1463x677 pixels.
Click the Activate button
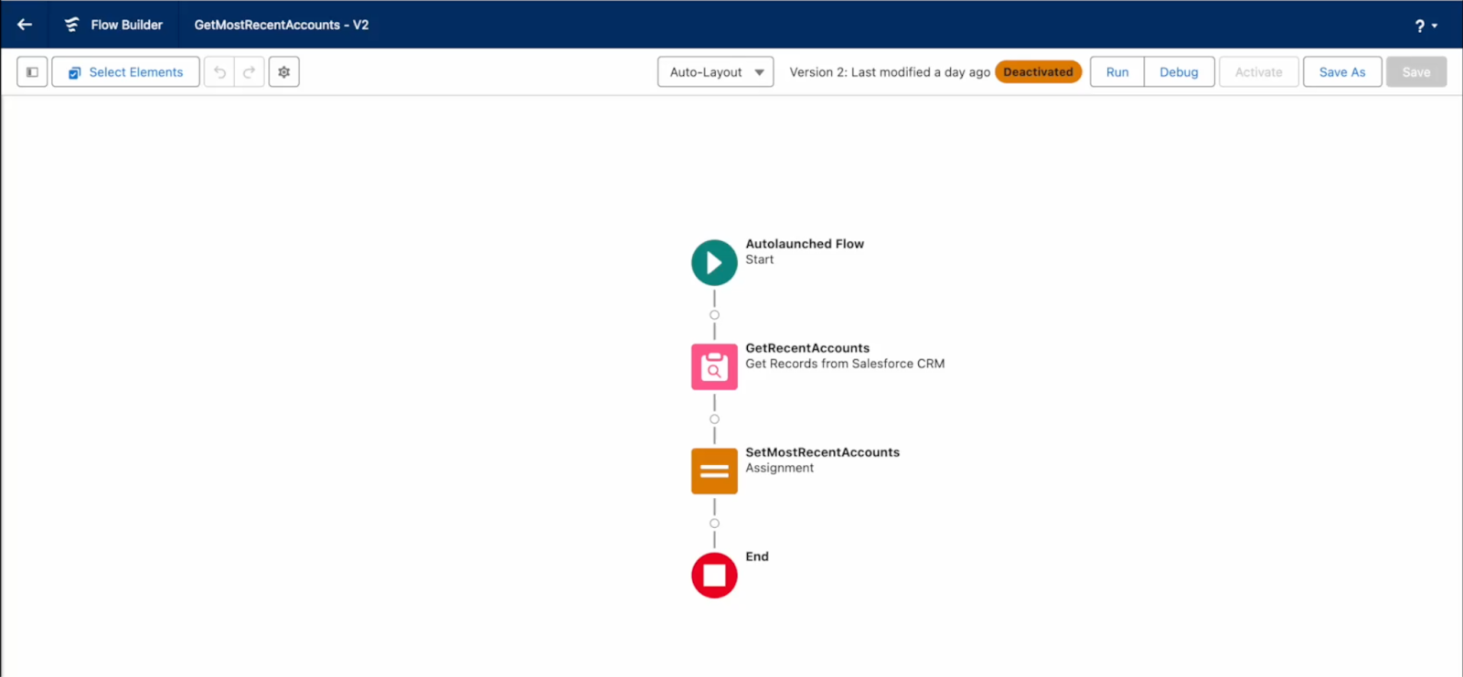(1259, 72)
